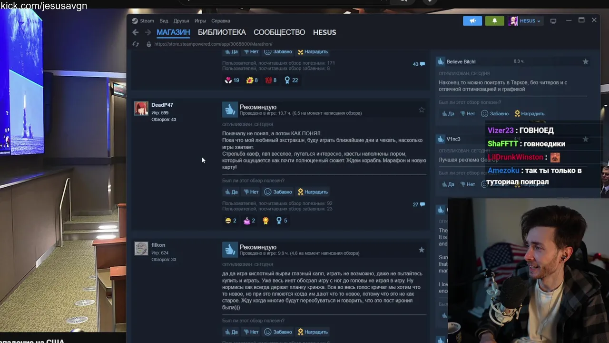
Task: Click the star on Believe Bitch! review
Action: 586,61
